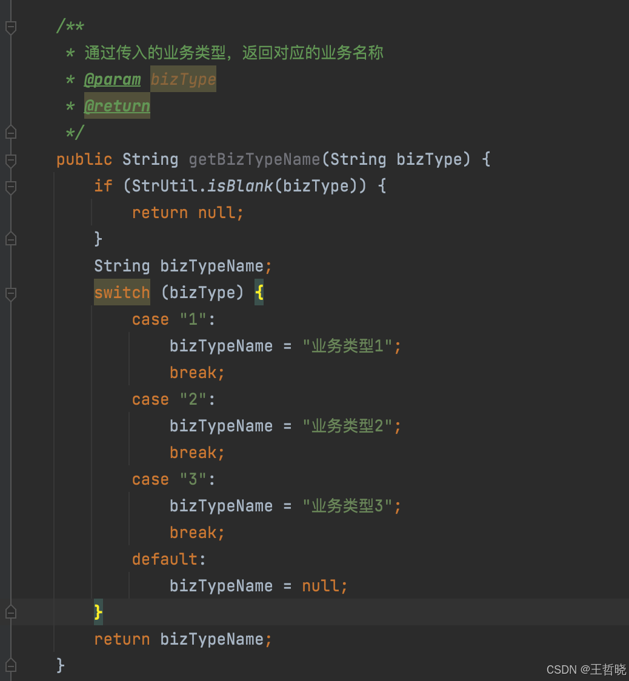629x681 pixels.
Task: Click the string literal 业务类型2
Action: click(x=350, y=425)
